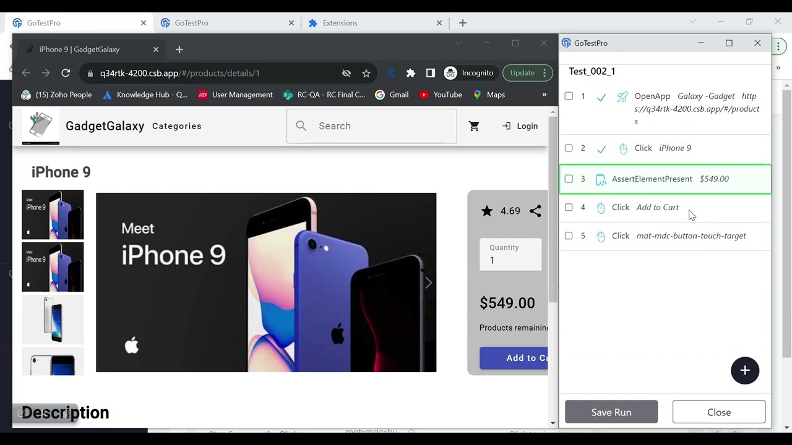Click the address bar URL
The image size is (792, 445).
[x=180, y=73]
